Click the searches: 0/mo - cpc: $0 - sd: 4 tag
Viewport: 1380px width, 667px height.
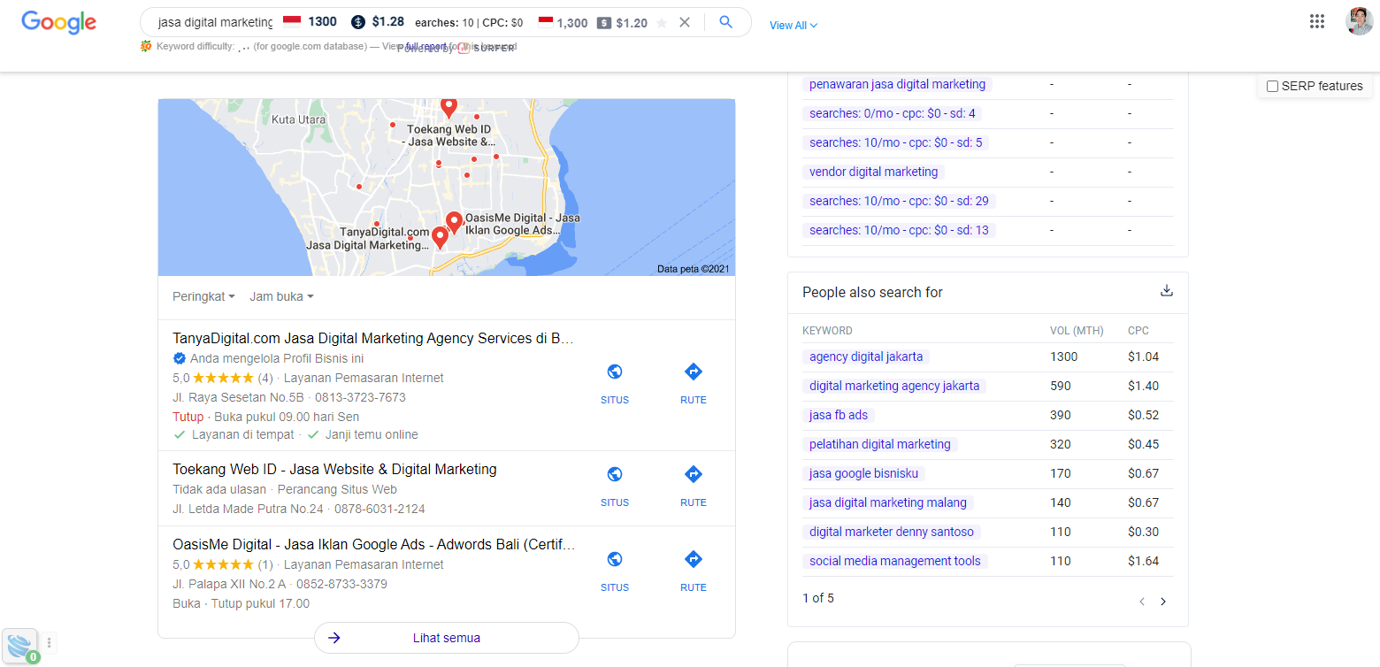pos(893,113)
